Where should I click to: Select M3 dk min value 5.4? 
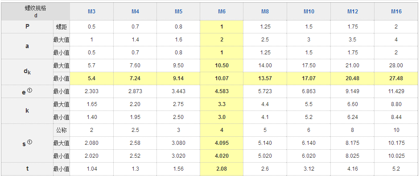91,78
